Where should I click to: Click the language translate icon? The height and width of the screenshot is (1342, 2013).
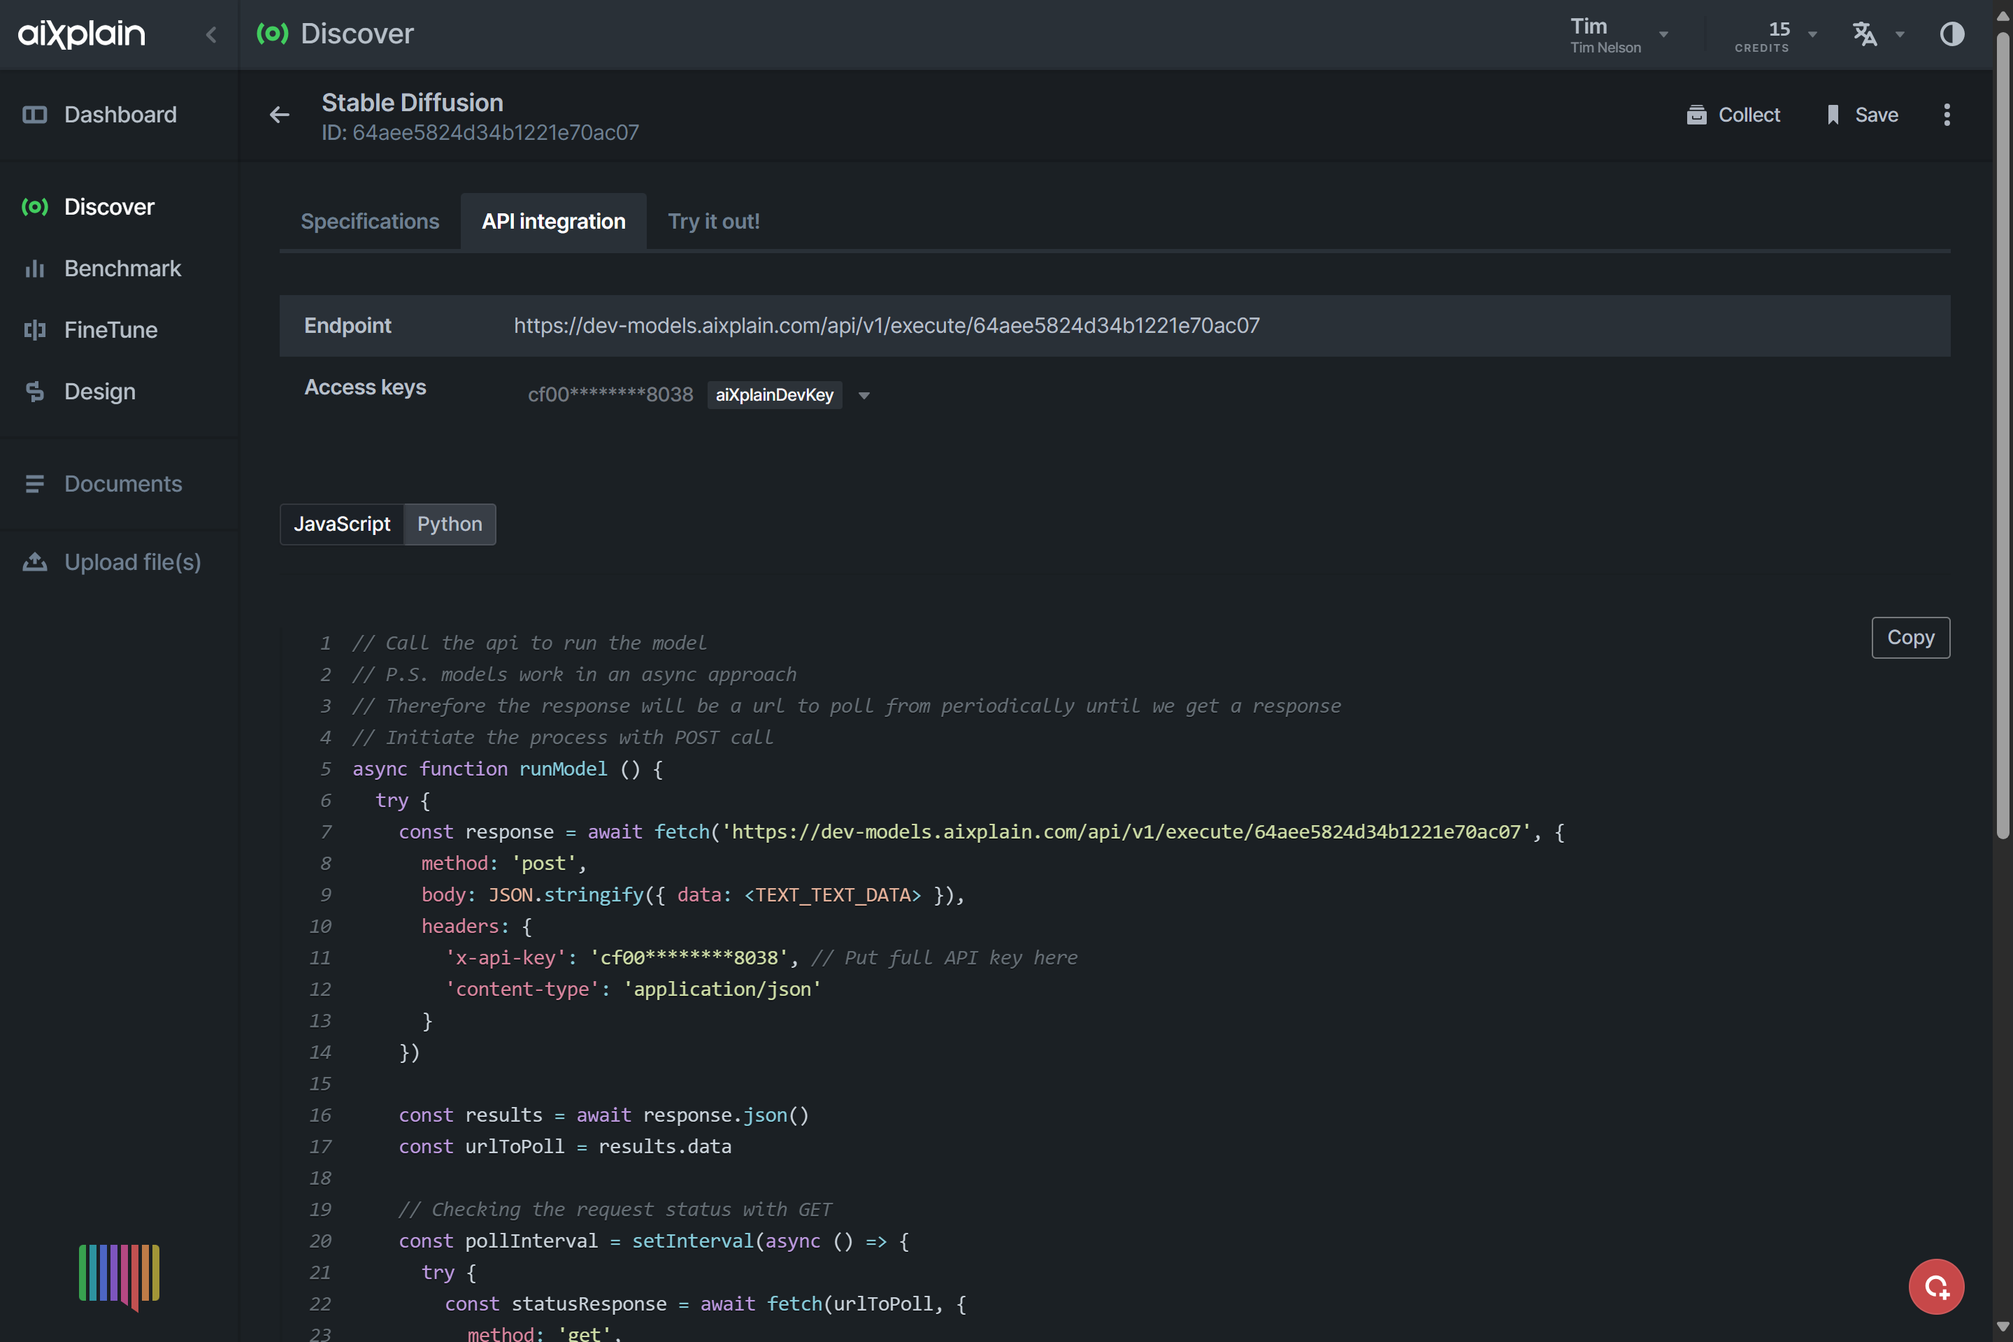(x=1865, y=34)
